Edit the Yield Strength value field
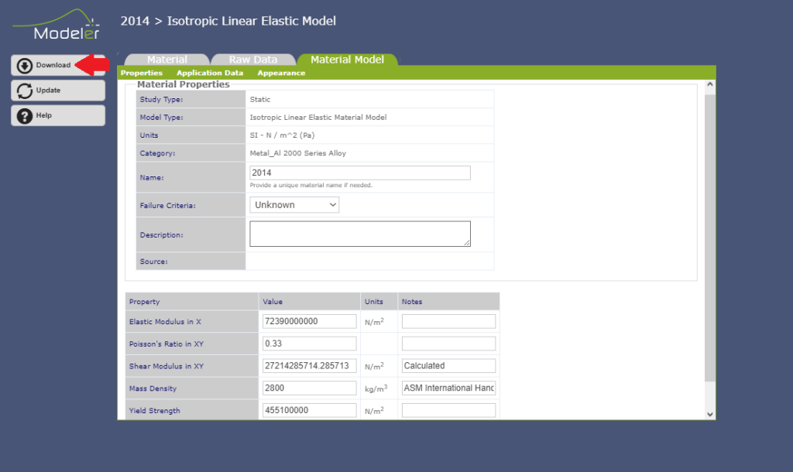The height and width of the screenshot is (472, 793). (x=310, y=411)
